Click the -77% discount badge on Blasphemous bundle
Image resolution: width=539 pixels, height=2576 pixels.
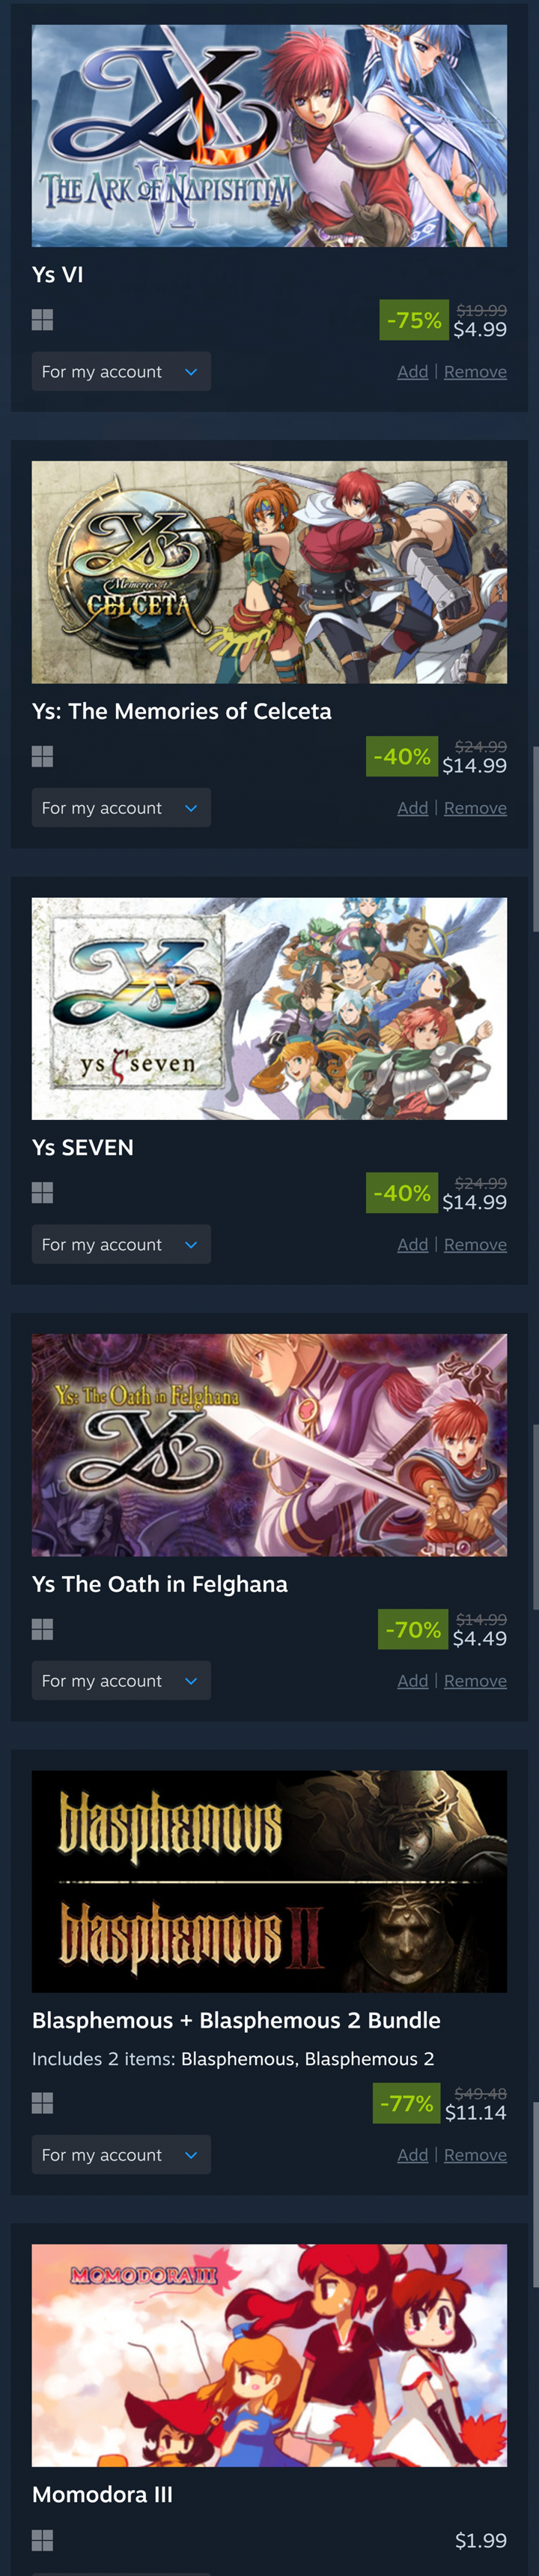pyautogui.click(x=406, y=2103)
